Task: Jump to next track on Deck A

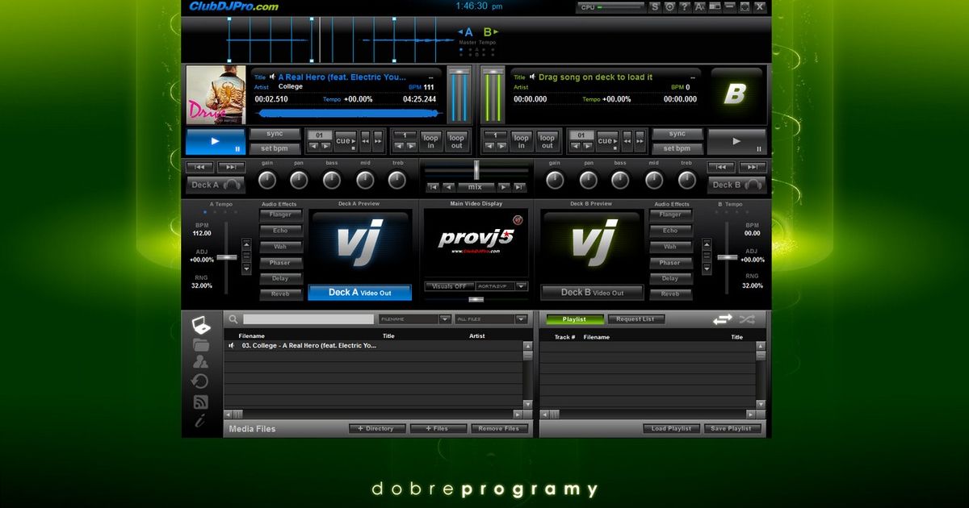Action: pyautogui.click(x=231, y=168)
